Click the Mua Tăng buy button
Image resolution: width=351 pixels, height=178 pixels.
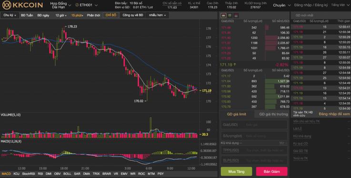236,171
